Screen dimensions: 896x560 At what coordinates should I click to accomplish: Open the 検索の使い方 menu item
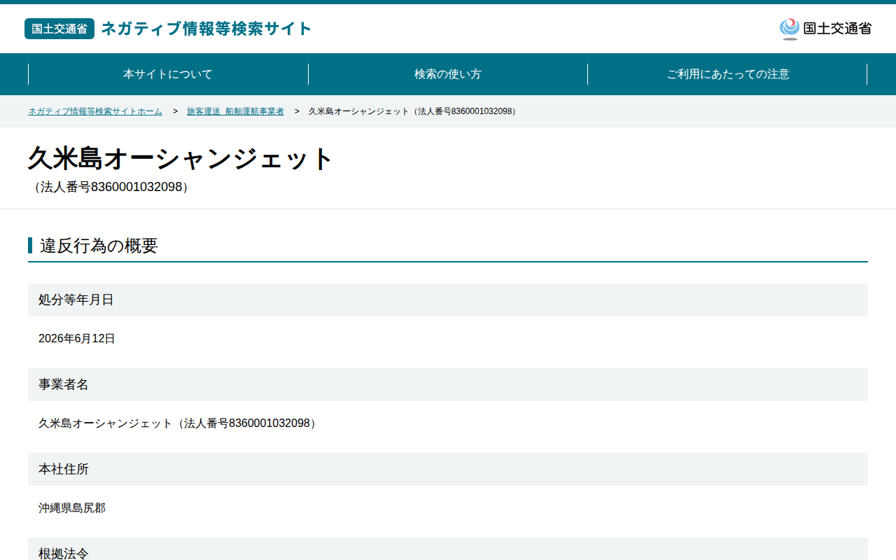coord(448,74)
